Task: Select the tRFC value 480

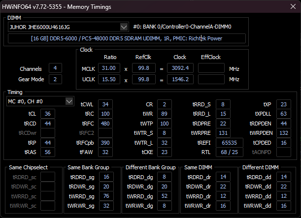Action: pos(105,124)
